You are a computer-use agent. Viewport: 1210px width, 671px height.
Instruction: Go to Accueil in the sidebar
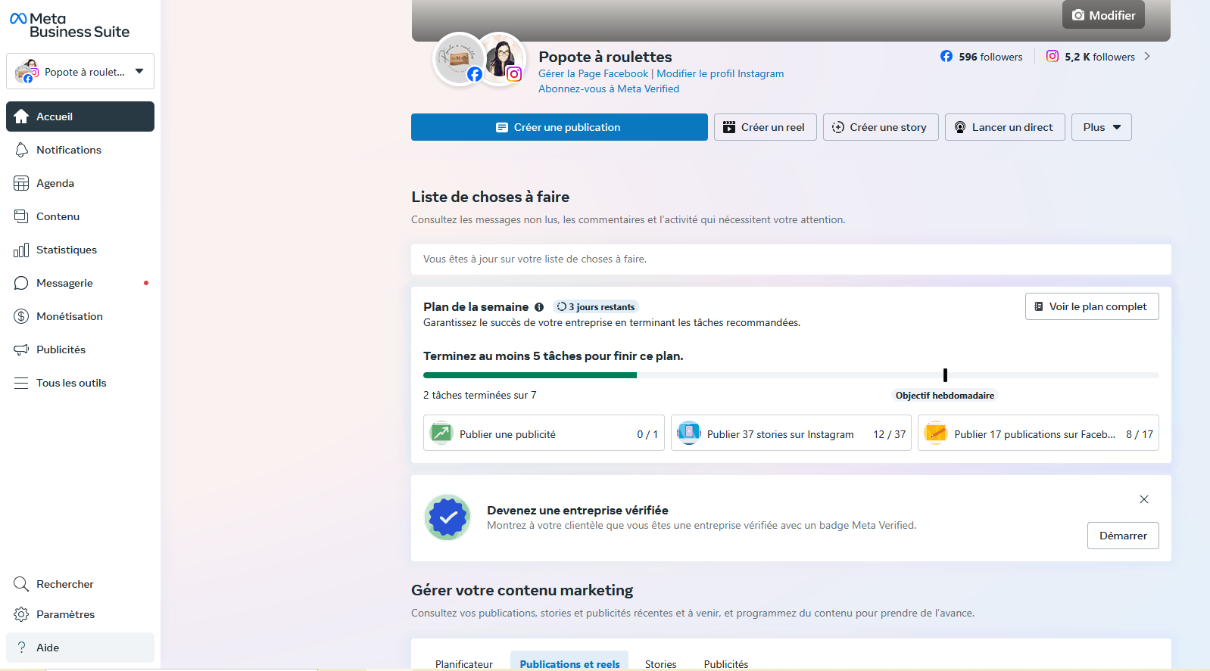click(80, 116)
